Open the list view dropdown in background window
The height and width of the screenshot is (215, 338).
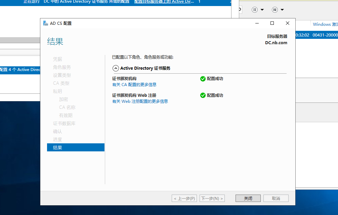coord(262,10)
